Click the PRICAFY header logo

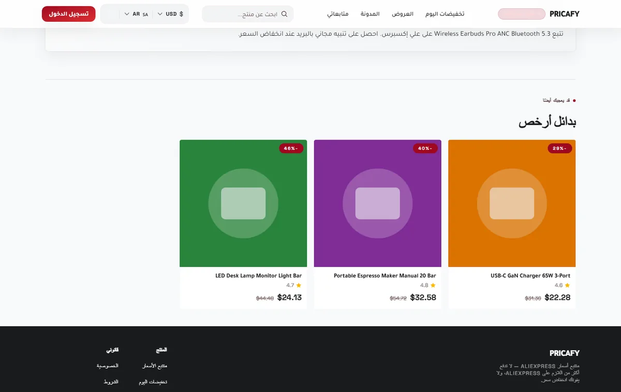coord(565,14)
